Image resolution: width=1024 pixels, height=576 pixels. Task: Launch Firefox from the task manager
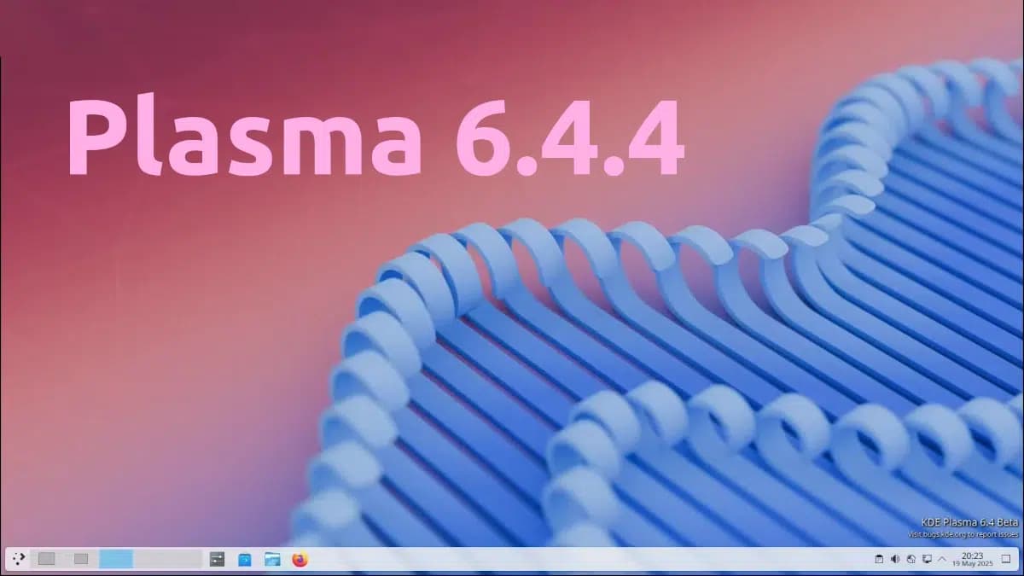299,559
